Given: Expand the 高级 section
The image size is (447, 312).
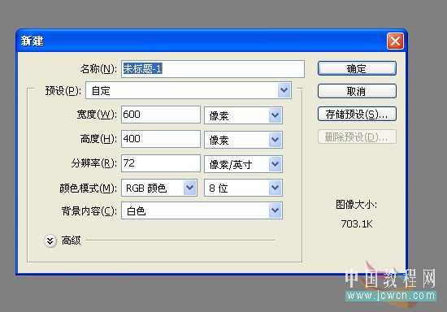Looking at the screenshot, I should pos(50,241).
